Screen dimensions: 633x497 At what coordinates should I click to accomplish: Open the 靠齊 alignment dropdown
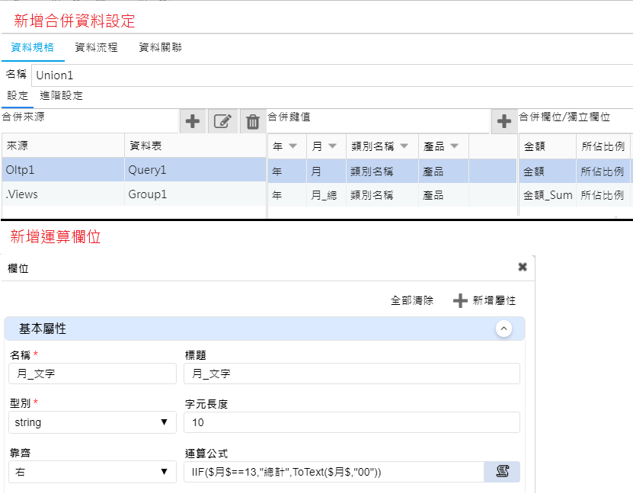(x=92, y=472)
